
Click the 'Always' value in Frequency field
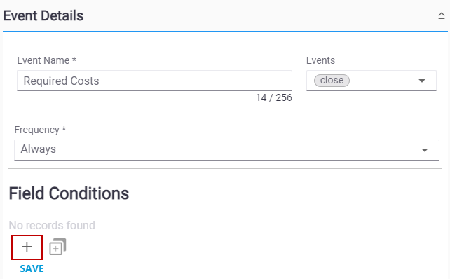click(x=39, y=149)
